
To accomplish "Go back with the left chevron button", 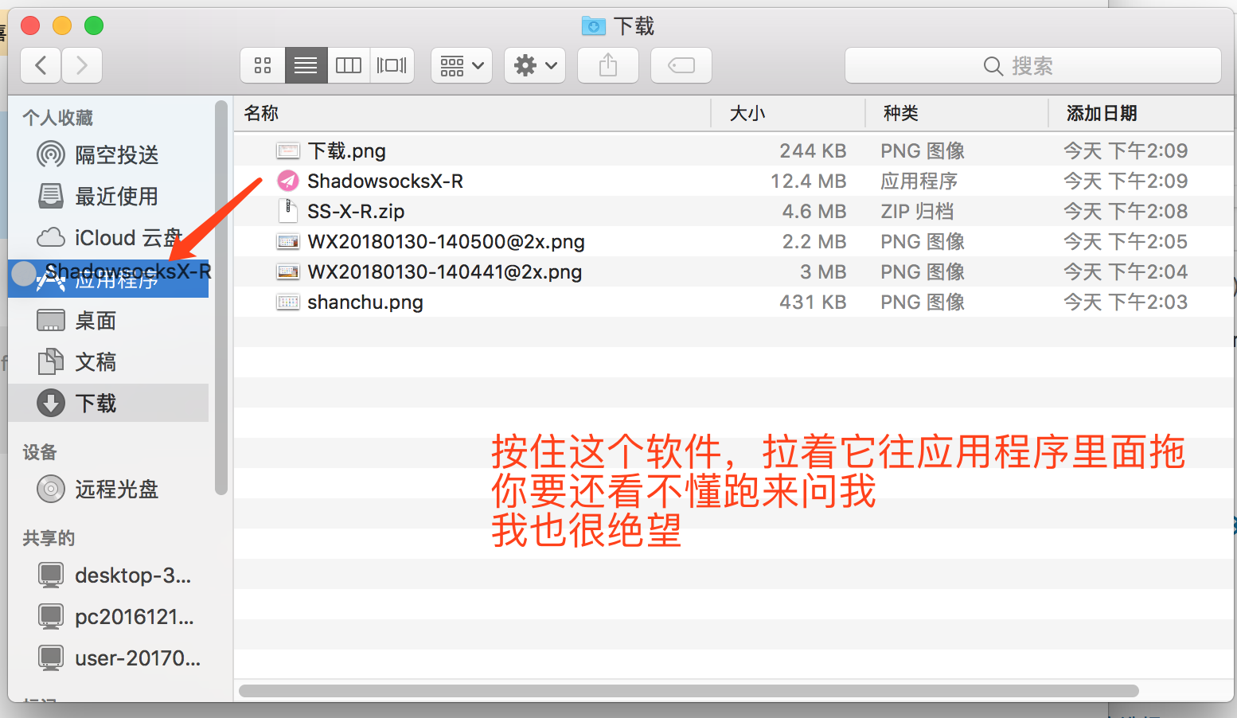I will (x=41, y=65).
